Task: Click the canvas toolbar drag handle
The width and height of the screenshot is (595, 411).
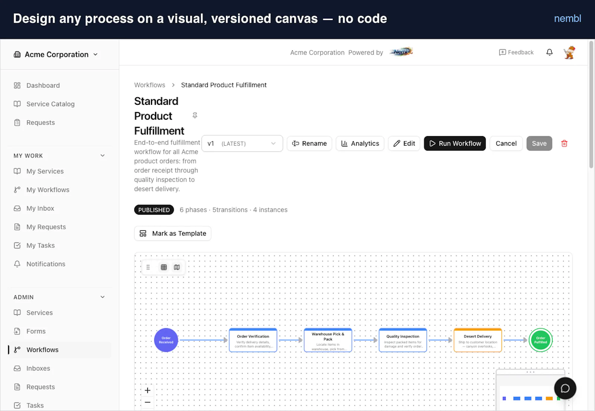Action: tap(148, 267)
